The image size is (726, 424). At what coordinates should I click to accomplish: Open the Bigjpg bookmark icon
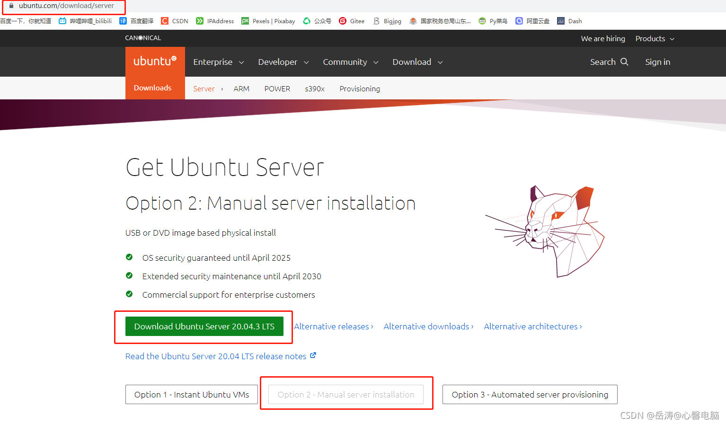[376, 21]
